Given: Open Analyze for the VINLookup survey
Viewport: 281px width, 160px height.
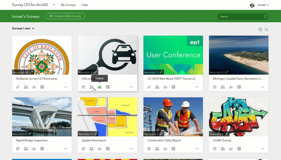Looking at the screenshot, I should point(100,87).
